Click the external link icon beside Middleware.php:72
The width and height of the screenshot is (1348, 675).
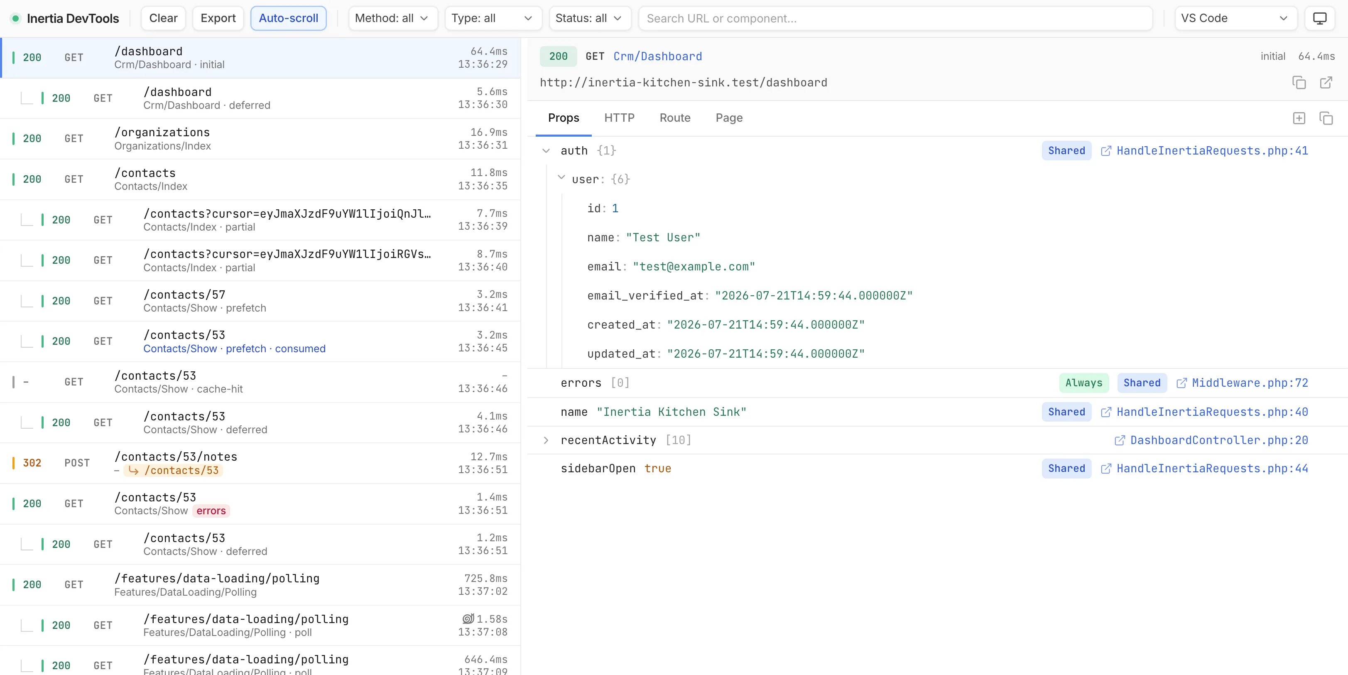pyautogui.click(x=1181, y=383)
